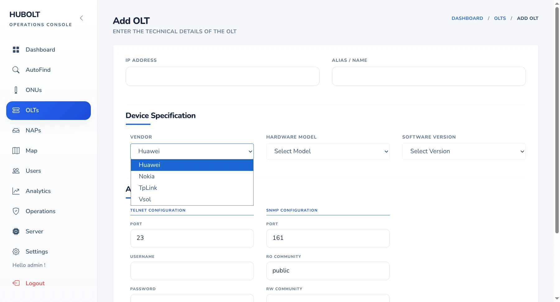Click the Logout arrow icon

coord(16,283)
